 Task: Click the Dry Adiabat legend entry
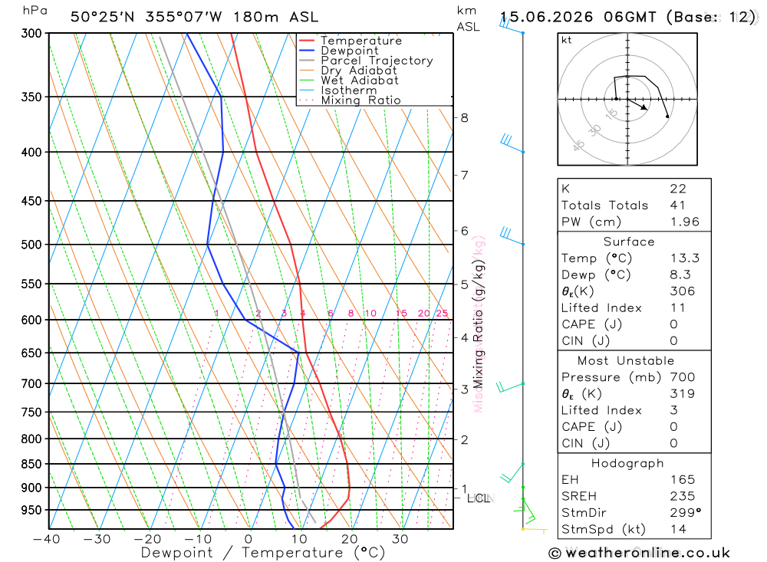pos(348,71)
